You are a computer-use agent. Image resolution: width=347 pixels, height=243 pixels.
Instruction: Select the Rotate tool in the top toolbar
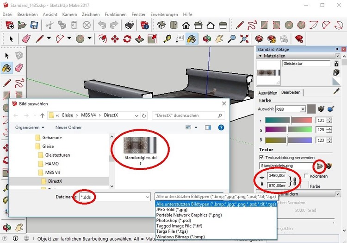(x=127, y=39)
